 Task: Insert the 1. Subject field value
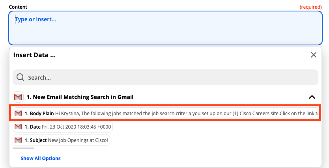[x=61, y=140]
